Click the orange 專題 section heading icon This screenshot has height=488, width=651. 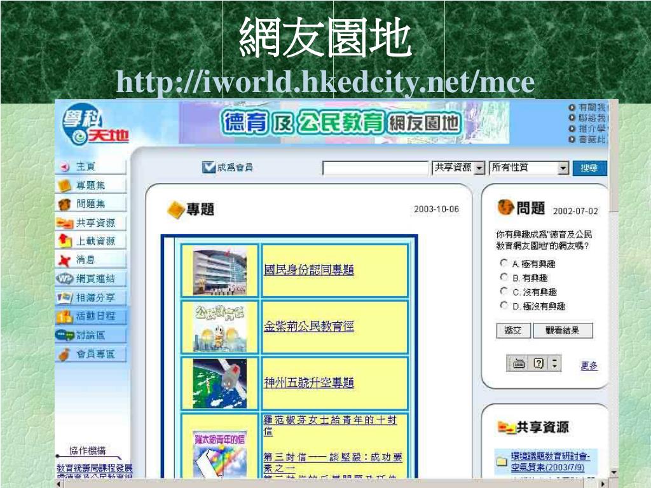[175, 210]
